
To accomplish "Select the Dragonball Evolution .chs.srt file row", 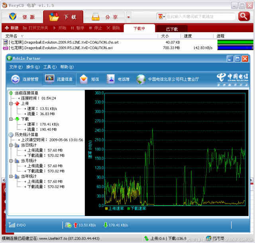I will coord(127,42).
